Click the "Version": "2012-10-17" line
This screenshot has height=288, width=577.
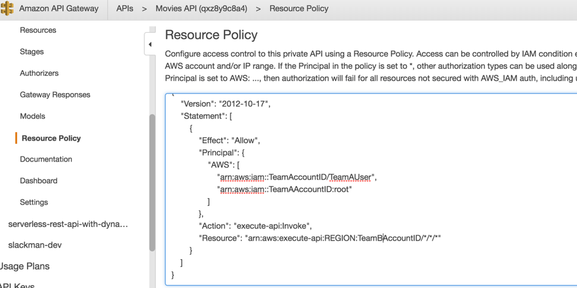225,104
